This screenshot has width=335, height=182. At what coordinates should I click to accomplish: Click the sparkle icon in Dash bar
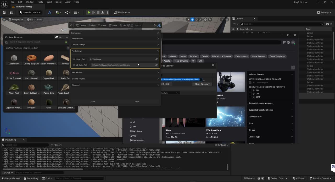point(155,25)
